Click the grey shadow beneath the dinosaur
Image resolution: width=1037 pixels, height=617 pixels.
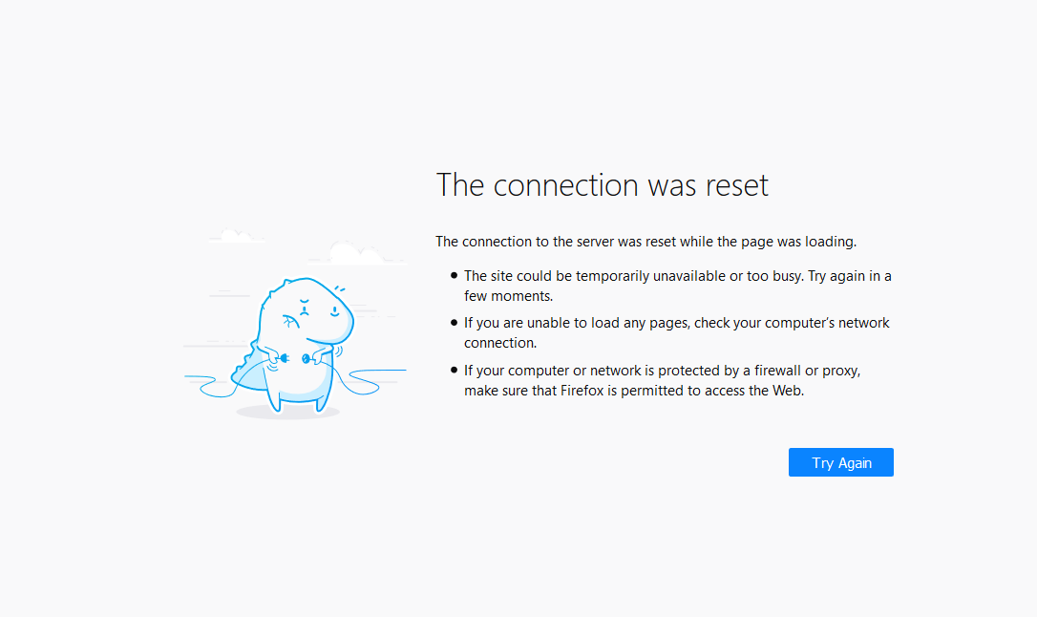coord(288,413)
